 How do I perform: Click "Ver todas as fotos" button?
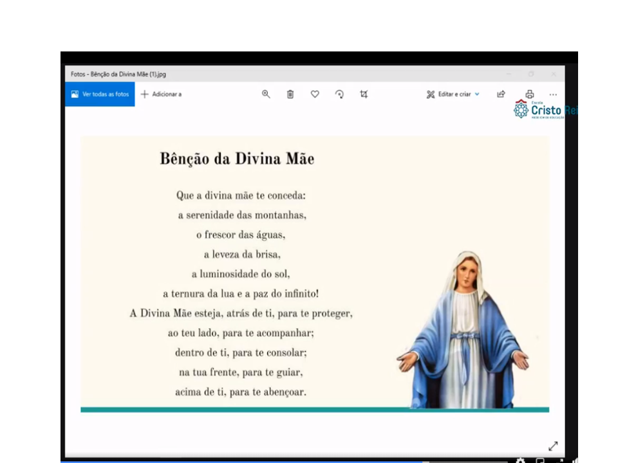[100, 94]
